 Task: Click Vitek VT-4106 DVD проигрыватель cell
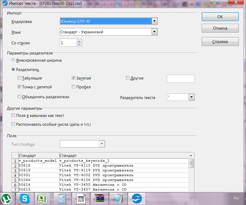(124, 180)
